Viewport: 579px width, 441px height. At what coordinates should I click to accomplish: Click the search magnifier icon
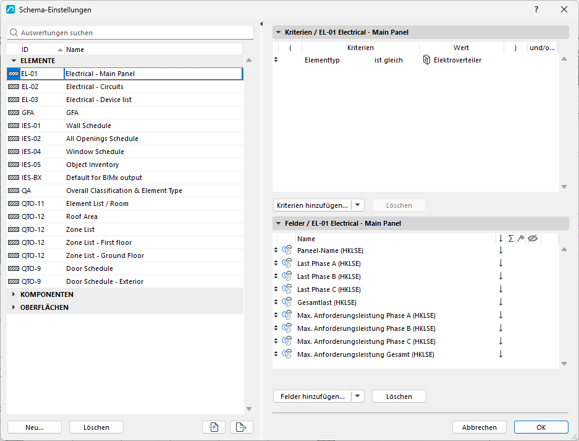pos(14,33)
